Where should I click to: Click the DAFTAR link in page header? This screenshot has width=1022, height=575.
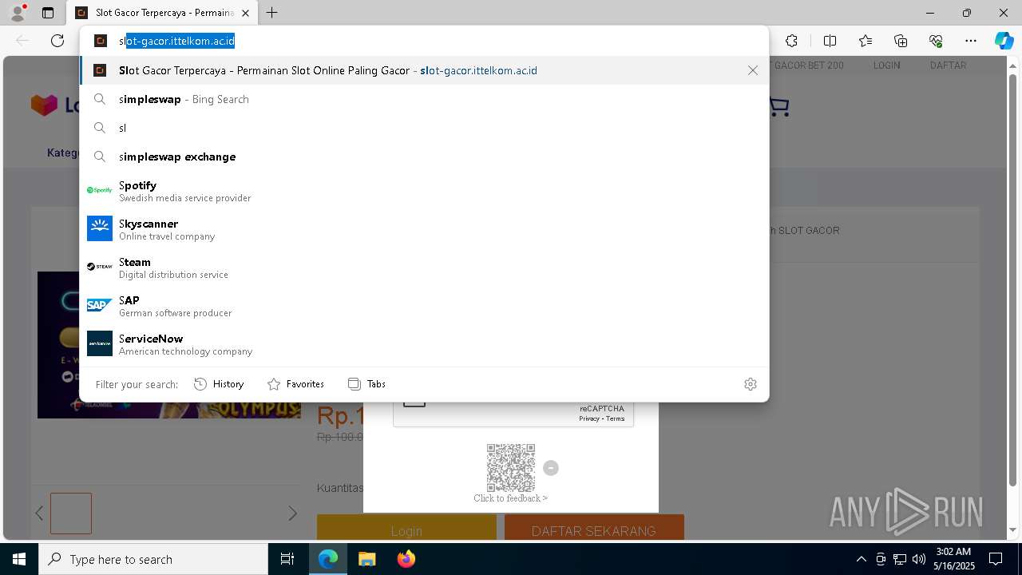click(948, 65)
